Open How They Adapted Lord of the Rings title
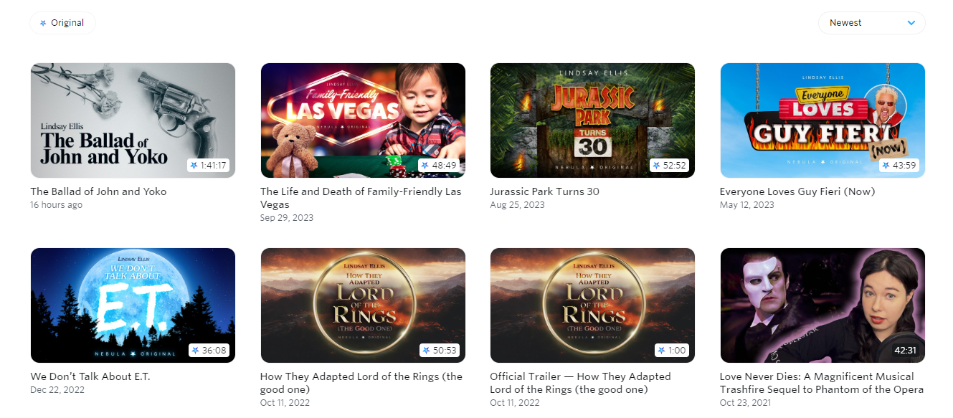953x418 pixels. tap(361, 383)
